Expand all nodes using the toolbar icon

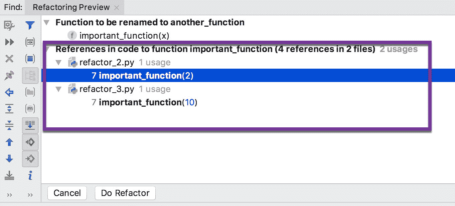pyautogui.click(x=9, y=109)
